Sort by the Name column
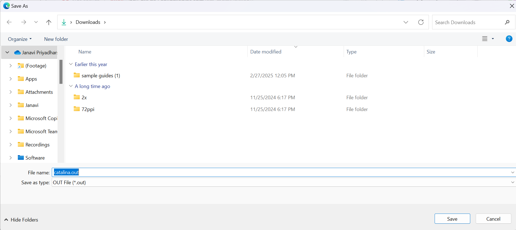This screenshot has width=516, height=230. 85,52
